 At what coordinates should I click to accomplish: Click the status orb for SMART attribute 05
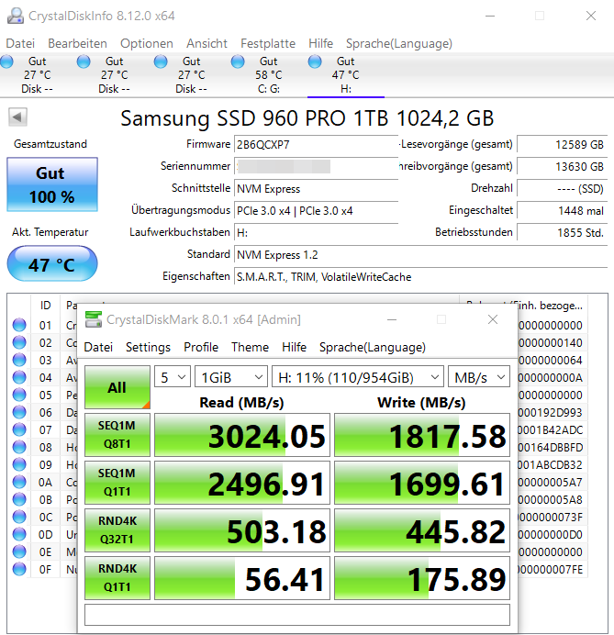pos(19,395)
